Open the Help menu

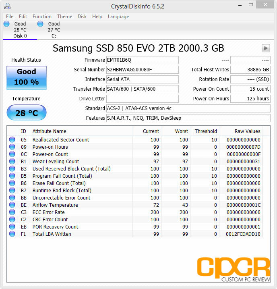point(97,17)
